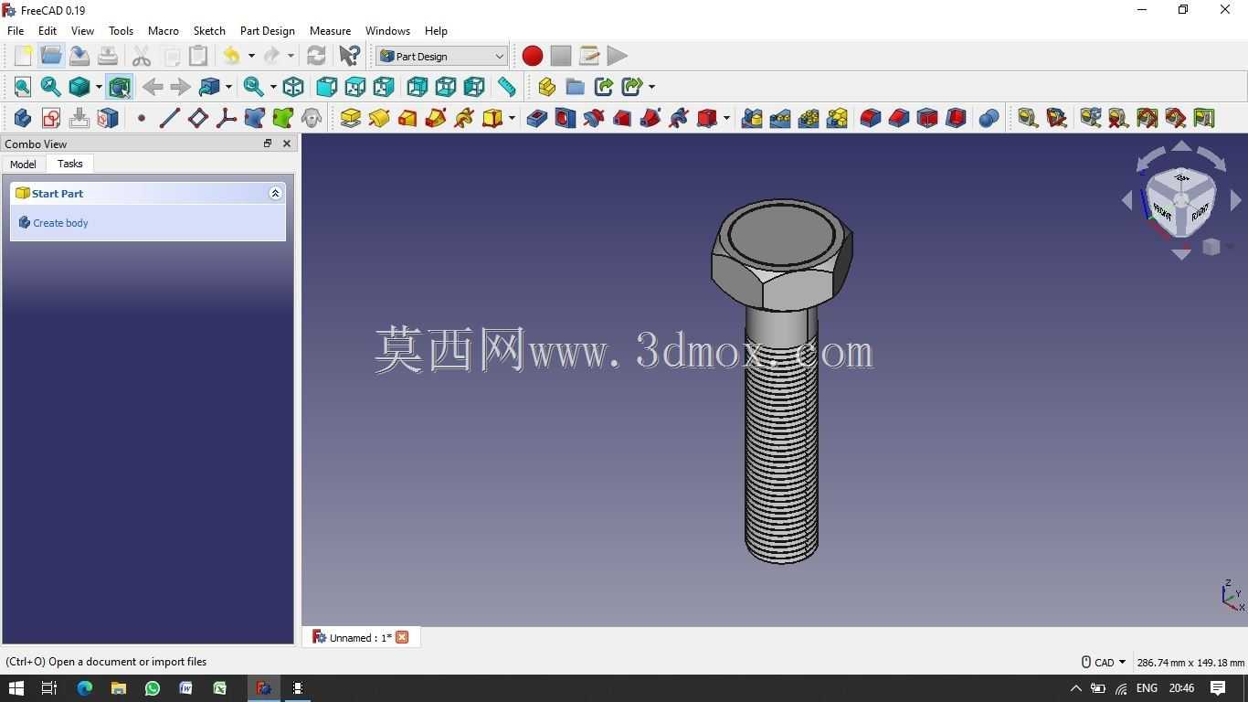Image resolution: width=1248 pixels, height=702 pixels.
Task: Click the Create sketch icon
Action: point(51,118)
